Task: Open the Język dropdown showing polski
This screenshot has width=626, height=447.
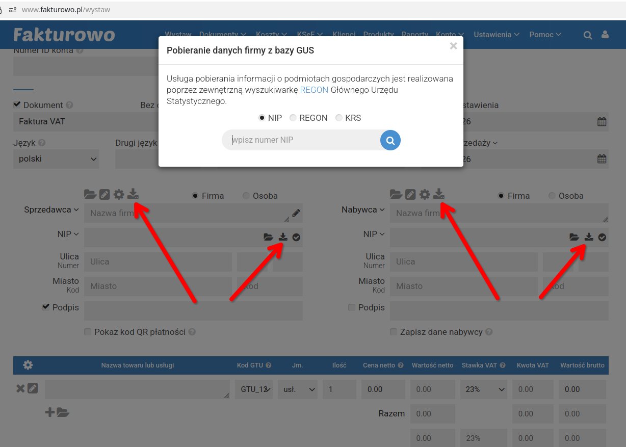Action: click(x=56, y=159)
